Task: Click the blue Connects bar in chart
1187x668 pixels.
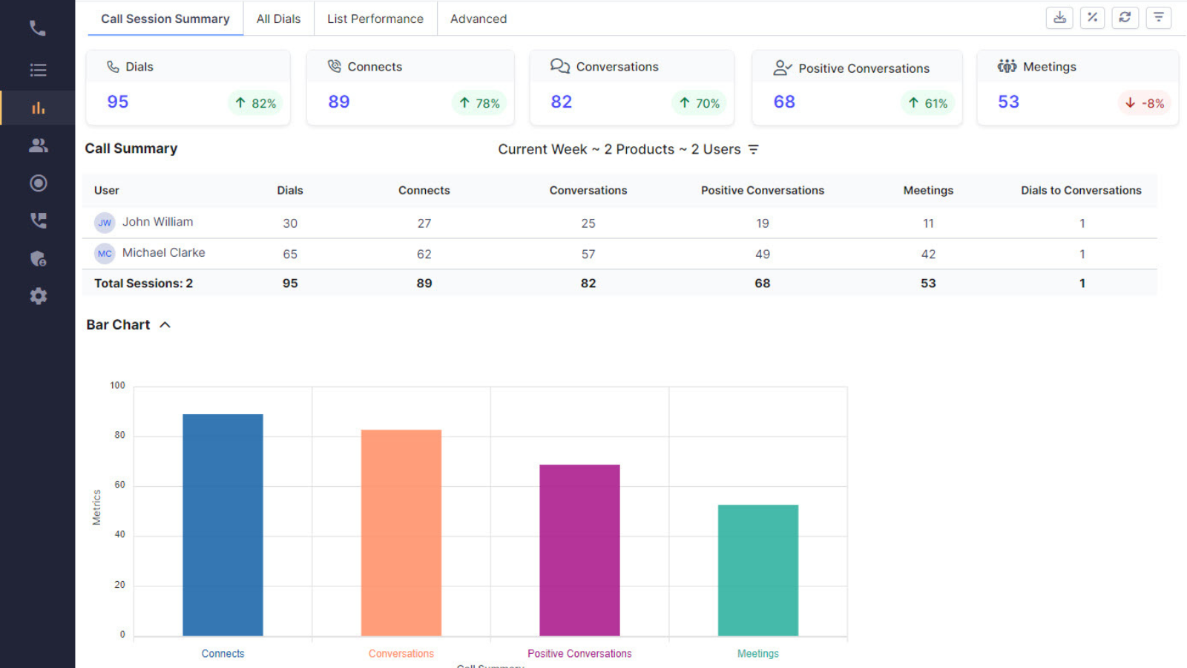Action: coord(223,524)
